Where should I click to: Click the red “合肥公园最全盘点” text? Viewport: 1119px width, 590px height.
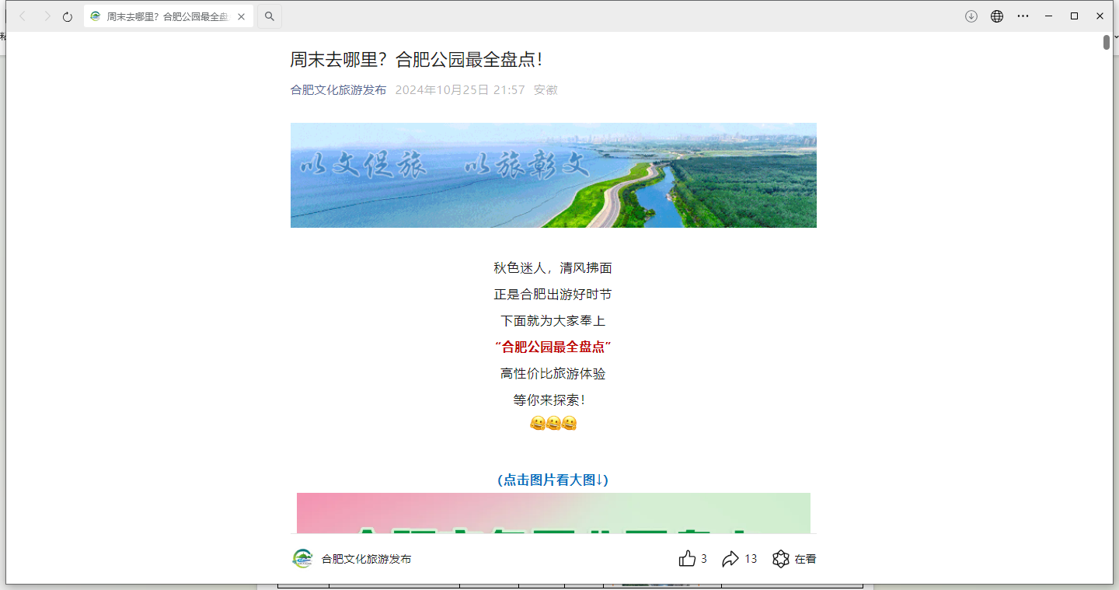553,347
